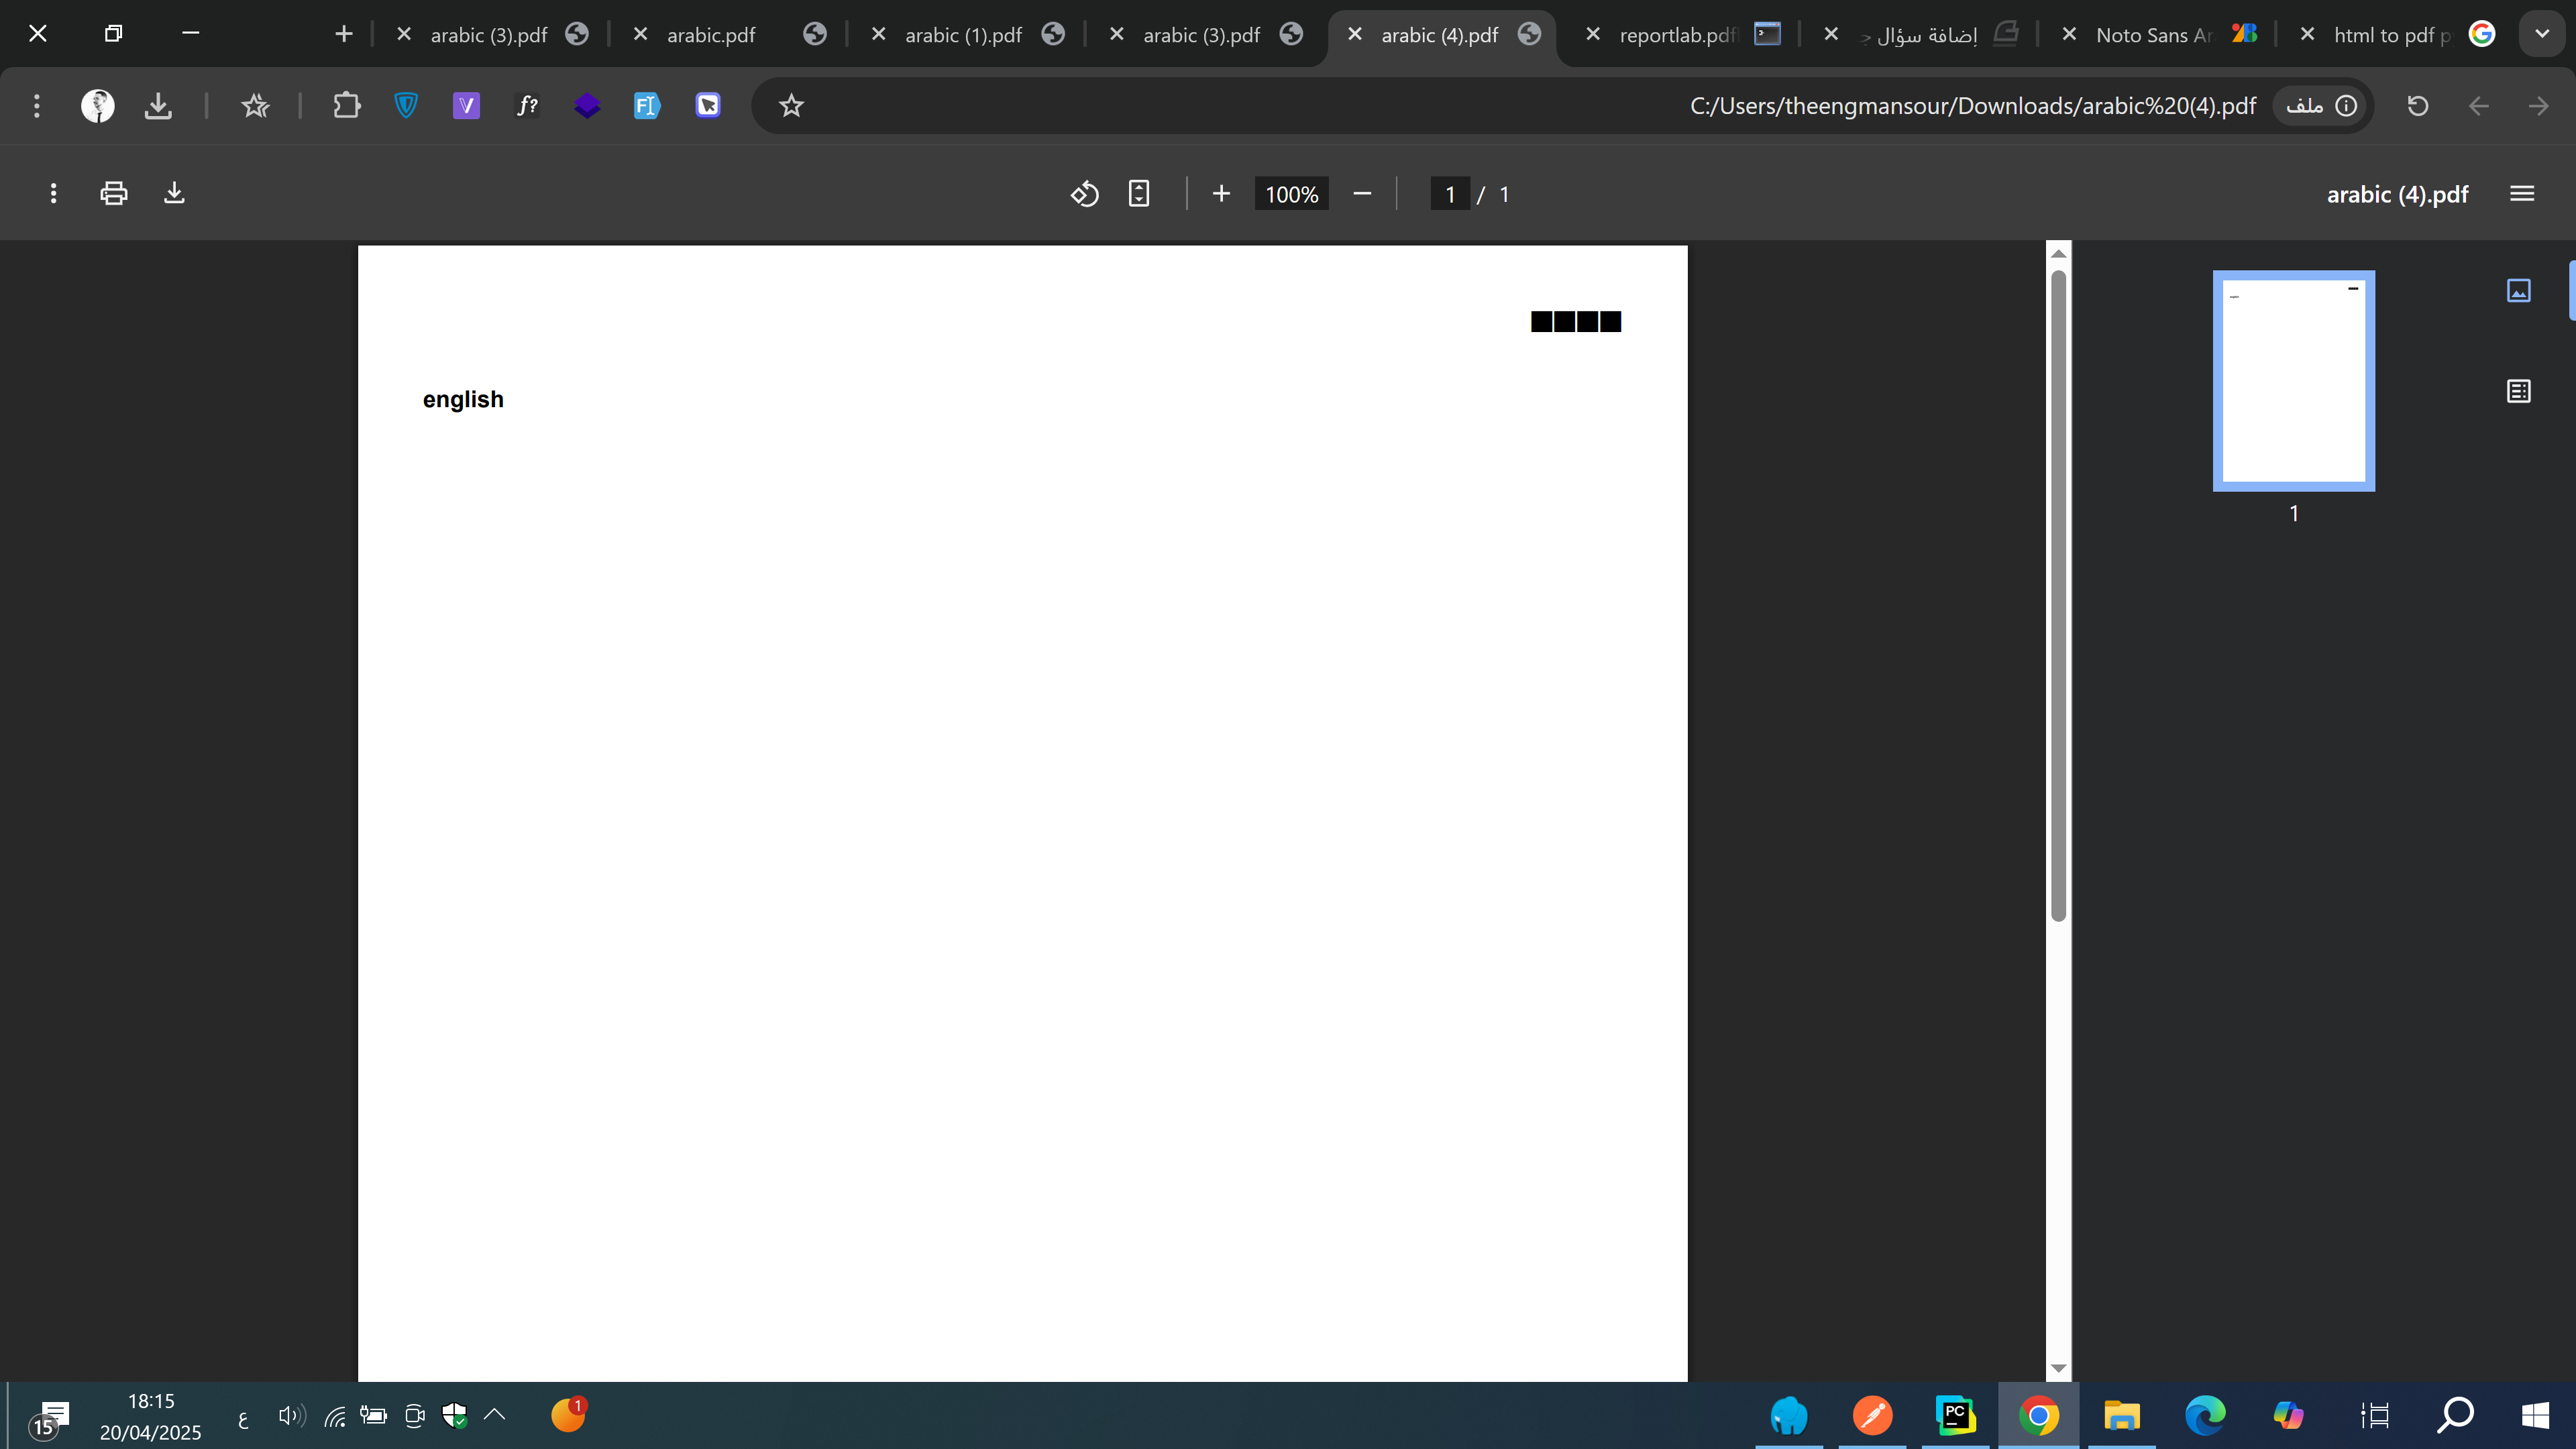The image size is (2576, 1449).
Task: Reload the current page
Action: [x=2417, y=105]
